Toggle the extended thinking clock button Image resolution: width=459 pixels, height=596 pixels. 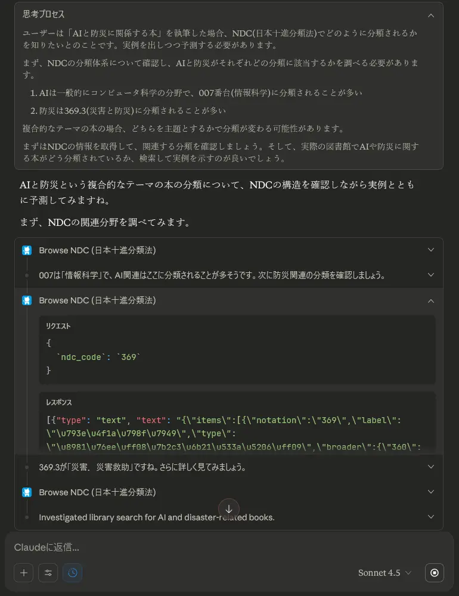click(72, 573)
